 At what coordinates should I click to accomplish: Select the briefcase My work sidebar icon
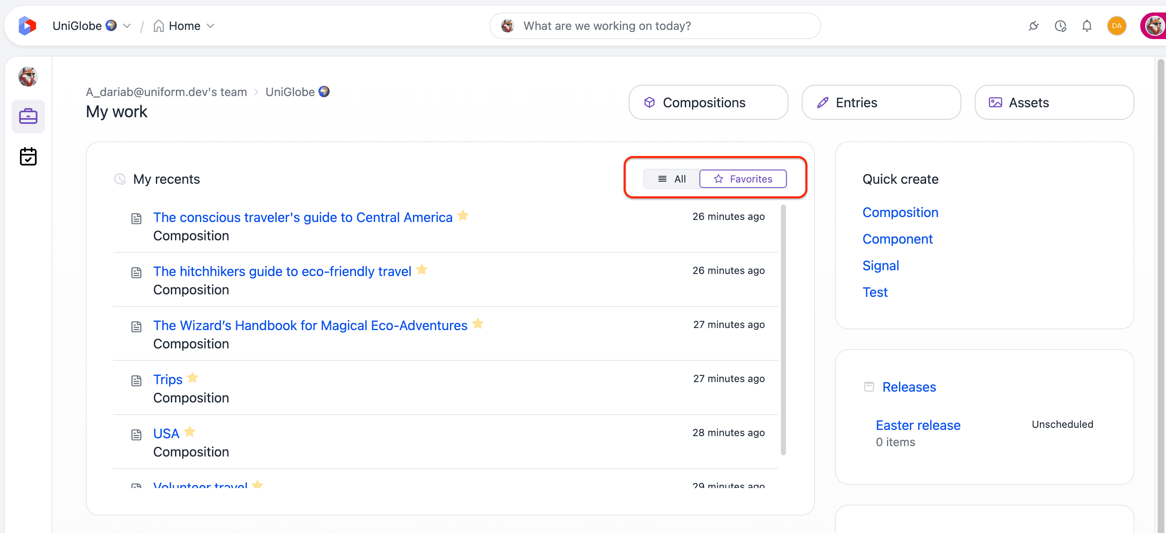[x=28, y=116]
